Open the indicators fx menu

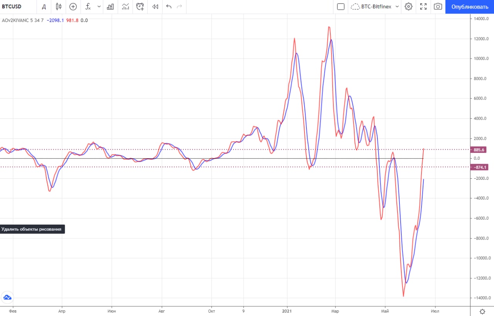(88, 7)
